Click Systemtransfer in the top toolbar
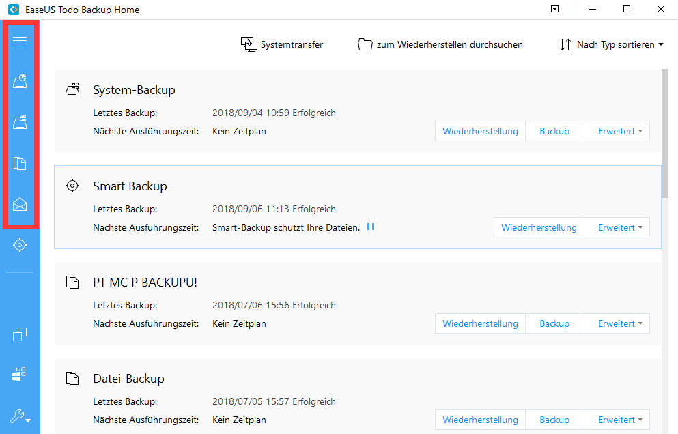Viewport: 678px width, 434px height. 282,45
